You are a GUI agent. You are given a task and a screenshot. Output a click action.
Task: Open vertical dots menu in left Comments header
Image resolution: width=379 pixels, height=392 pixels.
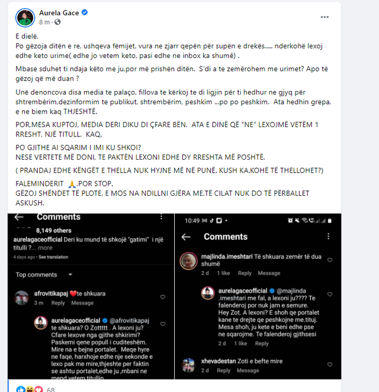click(x=161, y=216)
